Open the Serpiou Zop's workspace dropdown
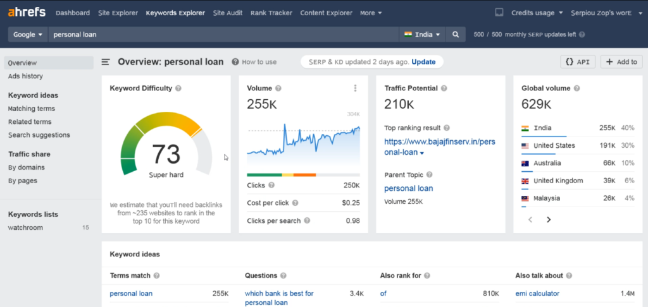648x307 pixels. (606, 13)
